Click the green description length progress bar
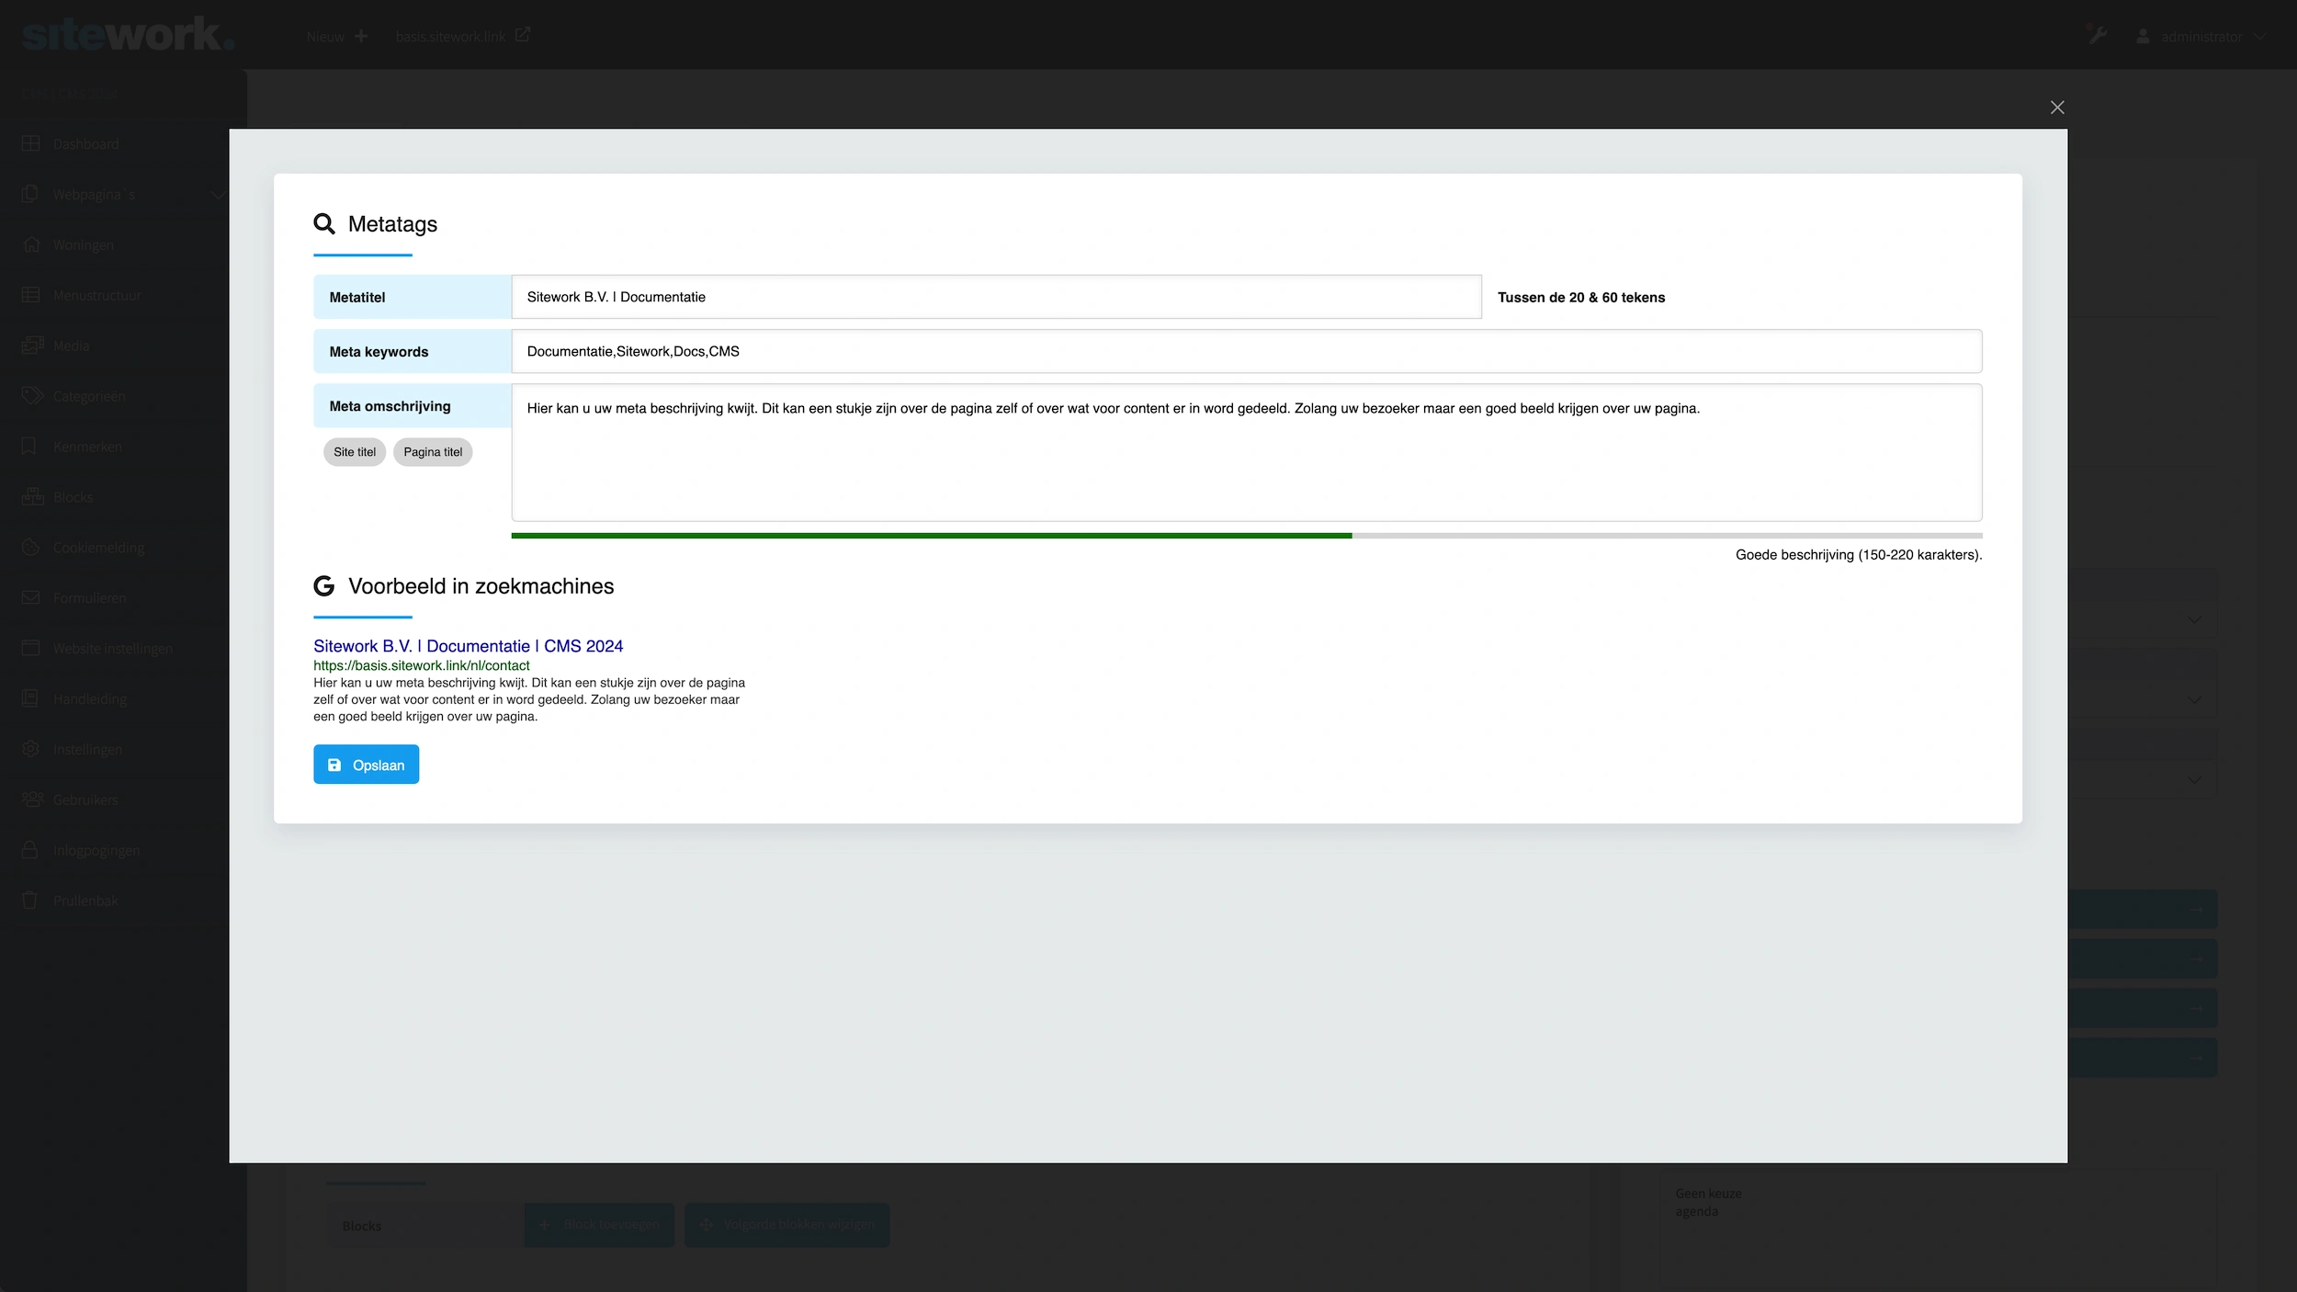 [x=930, y=536]
